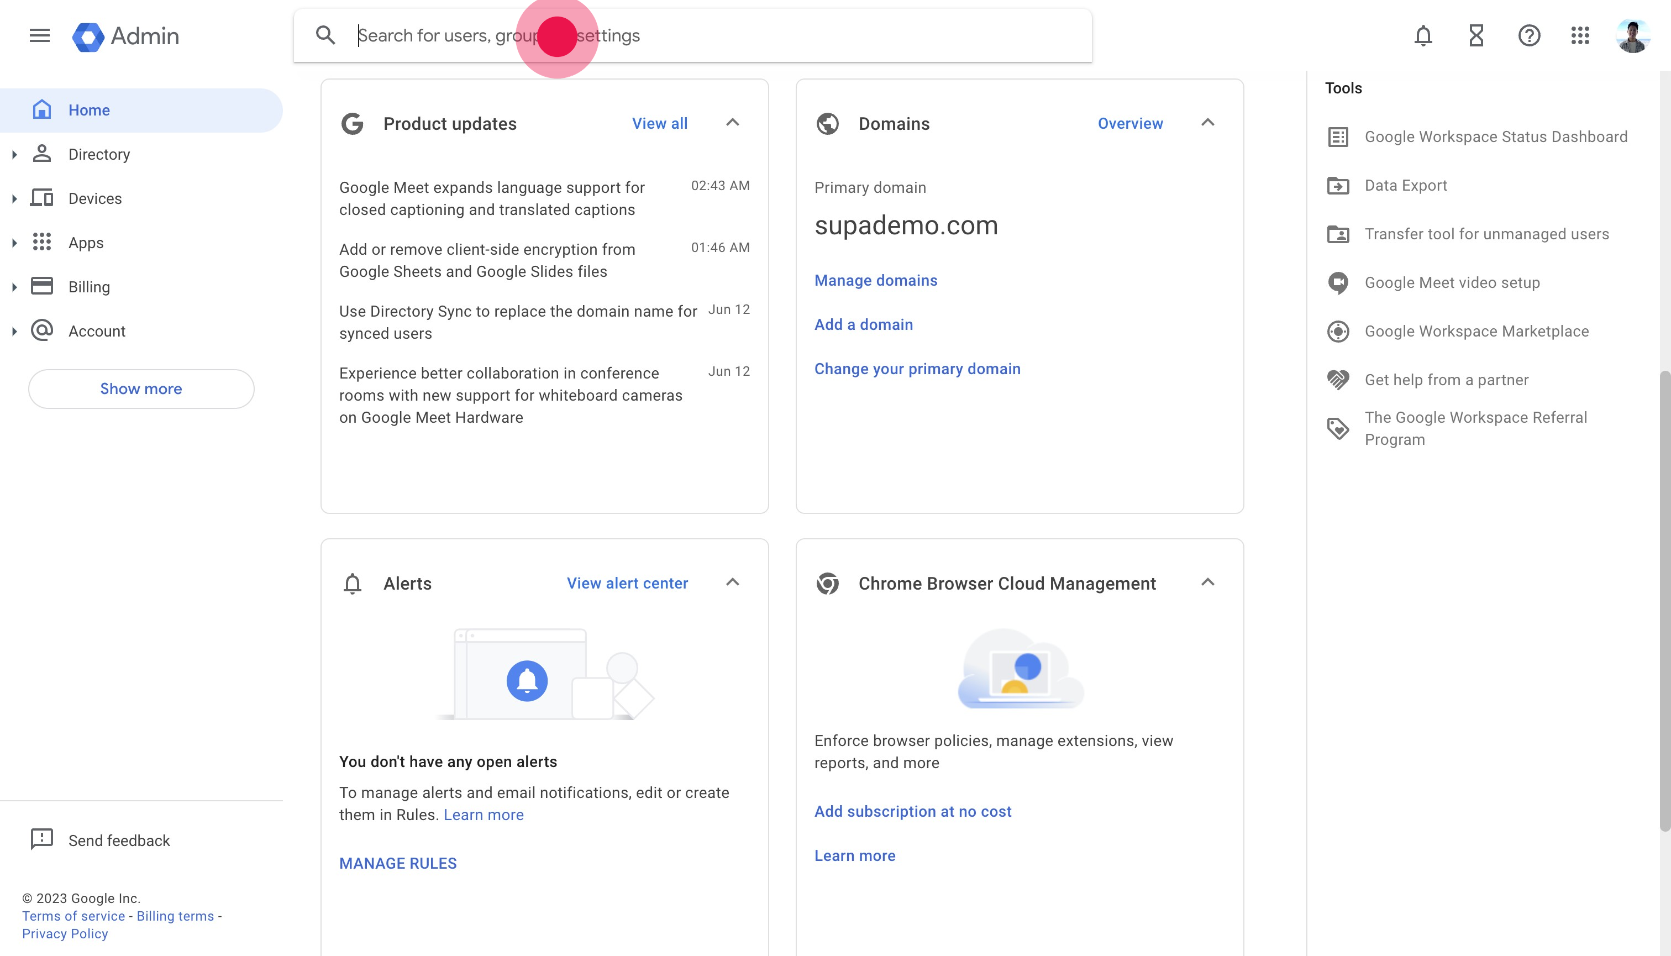Screen dimensions: 1671x956
Task: Click the Google Meet video setup icon
Action: (1338, 283)
